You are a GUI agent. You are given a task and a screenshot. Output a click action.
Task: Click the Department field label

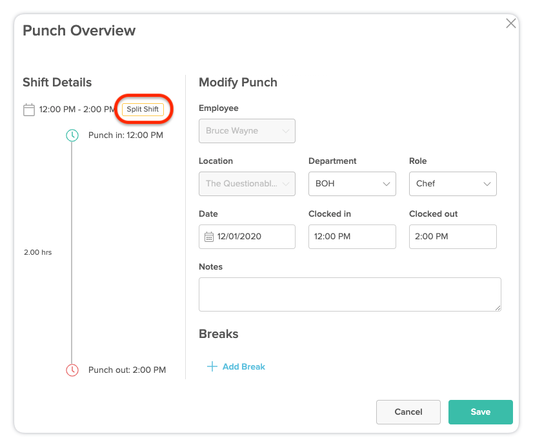(x=332, y=161)
